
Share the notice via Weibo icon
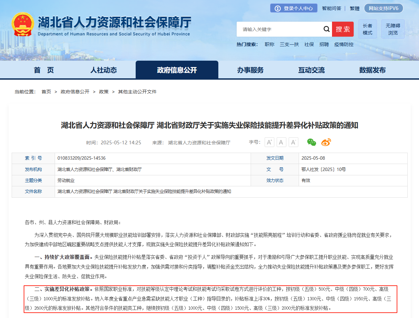(x=326, y=142)
